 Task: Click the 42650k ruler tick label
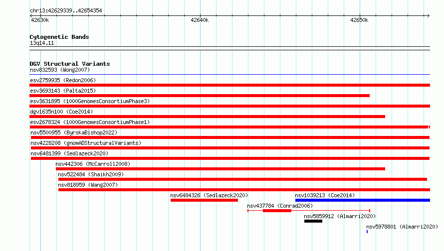[x=359, y=20]
